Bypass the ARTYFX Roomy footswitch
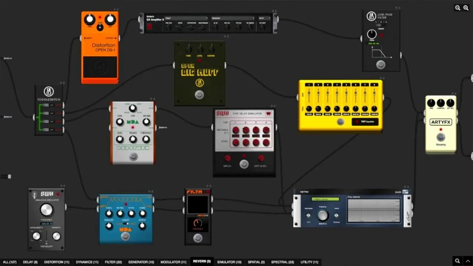Image resolution: width=473 pixels, height=266 pixels. (x=440, y=137)
